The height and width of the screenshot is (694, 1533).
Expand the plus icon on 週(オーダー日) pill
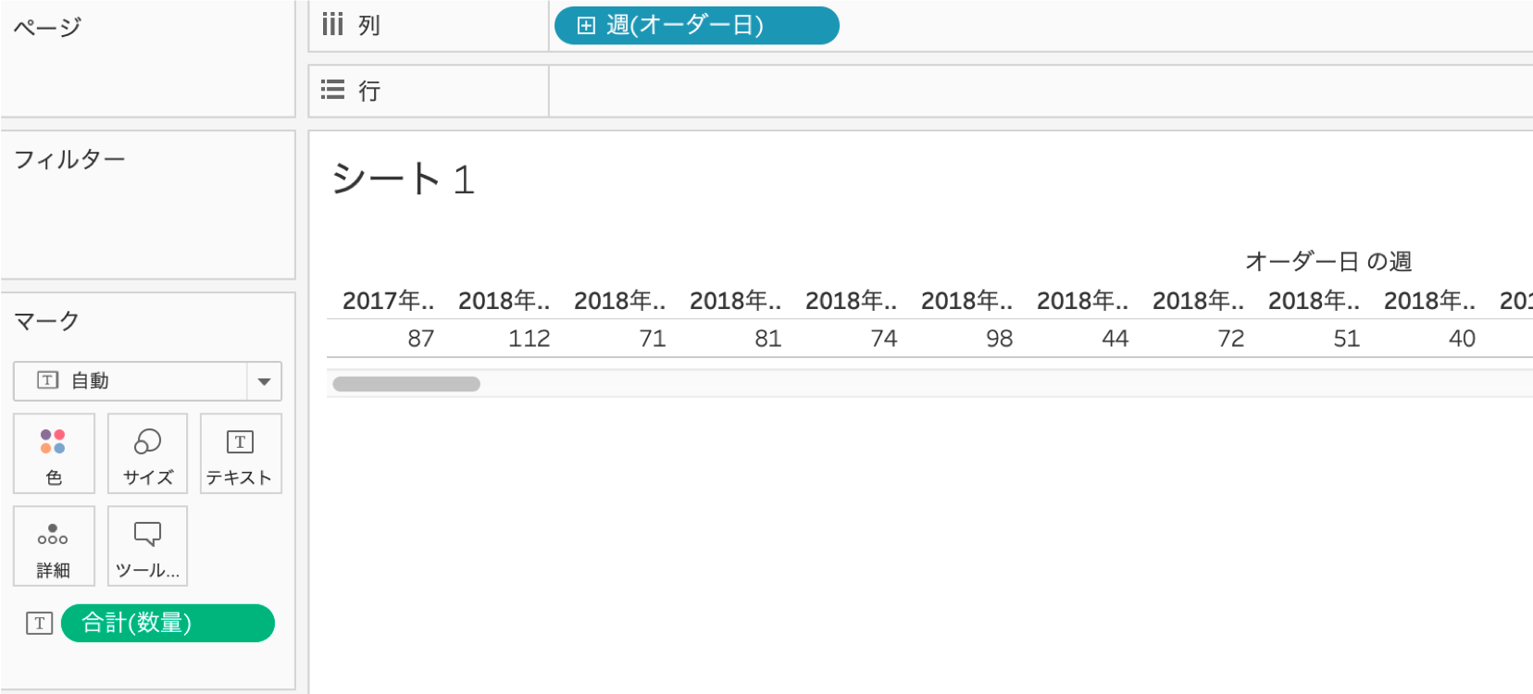coord(586,26)
